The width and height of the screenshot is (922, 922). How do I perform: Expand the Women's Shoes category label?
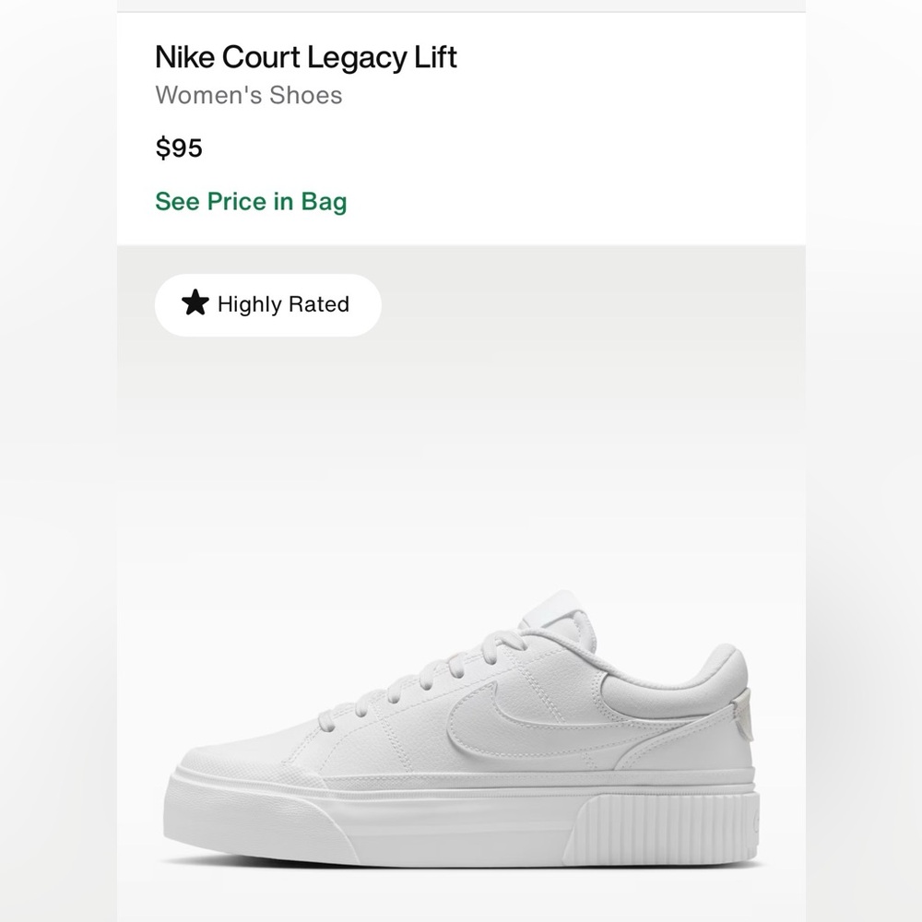[249, 94]
